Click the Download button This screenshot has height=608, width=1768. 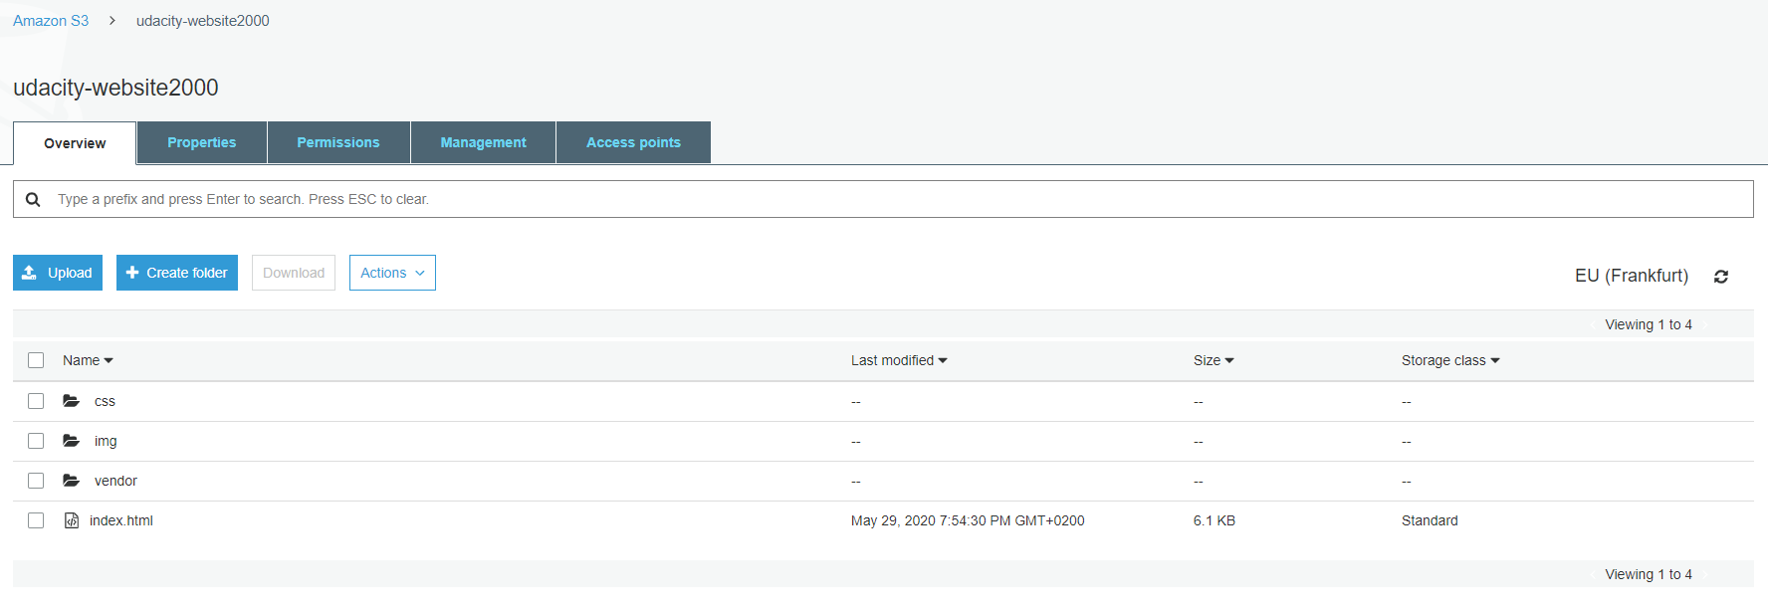point(294,273)
